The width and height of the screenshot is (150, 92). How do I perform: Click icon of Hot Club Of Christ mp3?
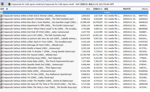[1, 32]
